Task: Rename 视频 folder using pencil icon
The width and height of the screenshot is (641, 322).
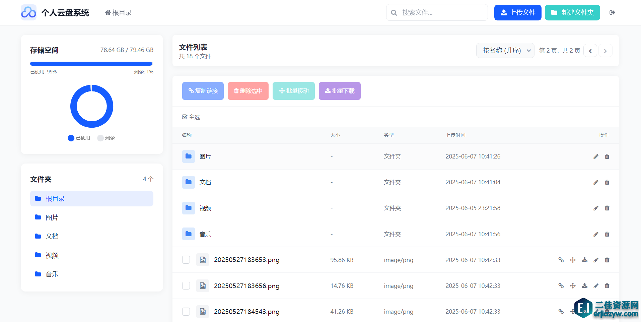Action: click(x=596, y=208)
